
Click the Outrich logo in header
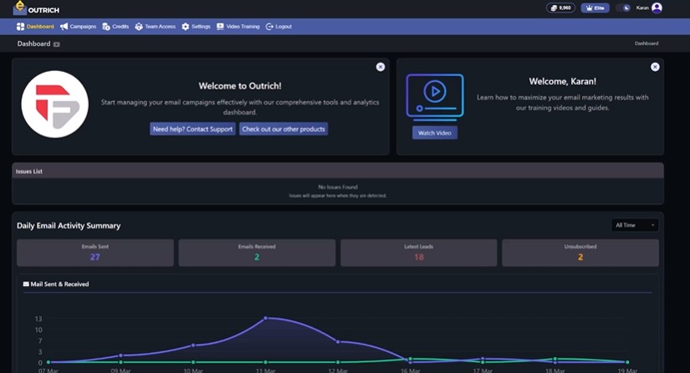tap(36, 8)
